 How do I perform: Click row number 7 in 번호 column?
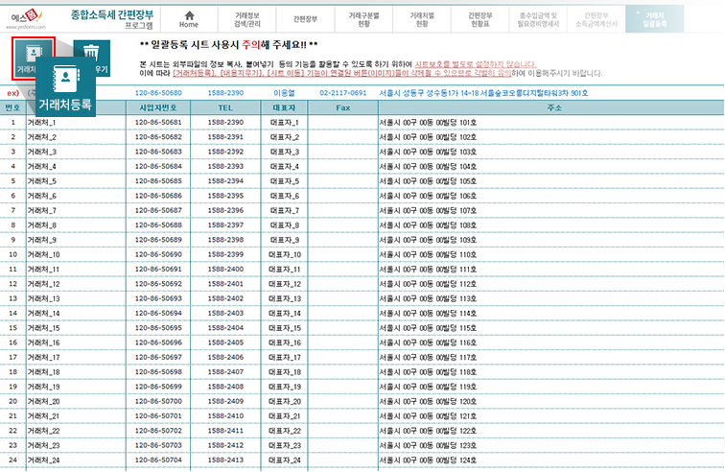[13, 210]
